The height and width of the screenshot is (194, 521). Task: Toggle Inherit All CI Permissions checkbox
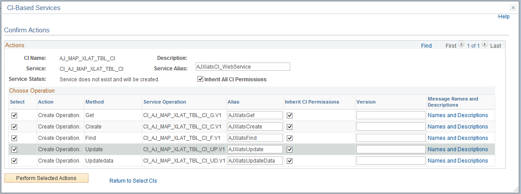coord(201,80)
